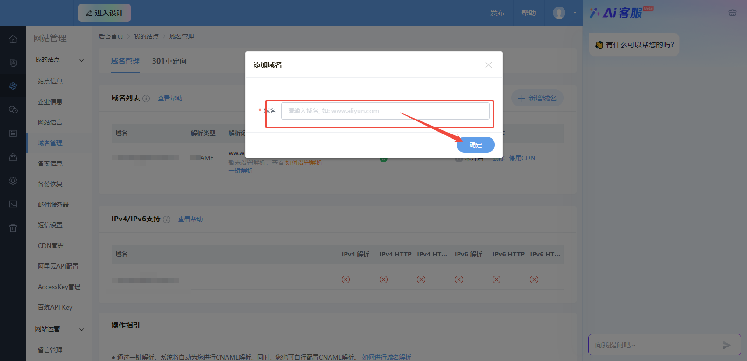Open 备案信息 in sidebar
The image size is (747, 361).
tap(50, 163)
